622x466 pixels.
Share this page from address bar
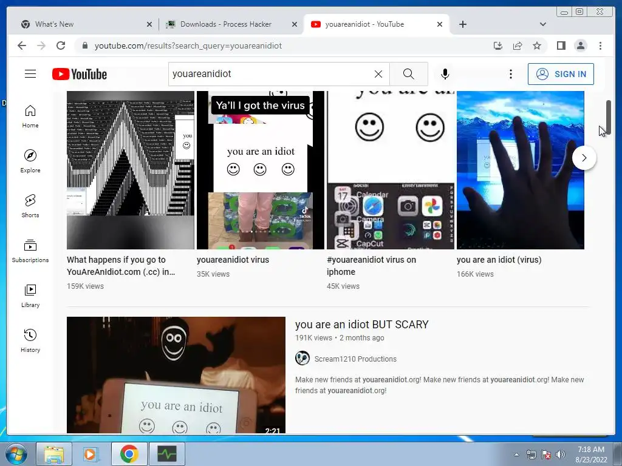(x=518, y=46)
